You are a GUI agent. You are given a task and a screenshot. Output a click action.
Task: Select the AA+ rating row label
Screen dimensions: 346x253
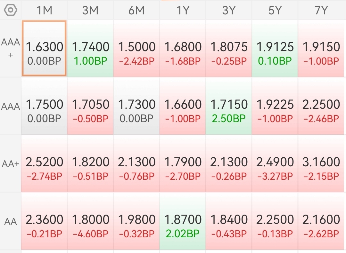pos(10,164)
